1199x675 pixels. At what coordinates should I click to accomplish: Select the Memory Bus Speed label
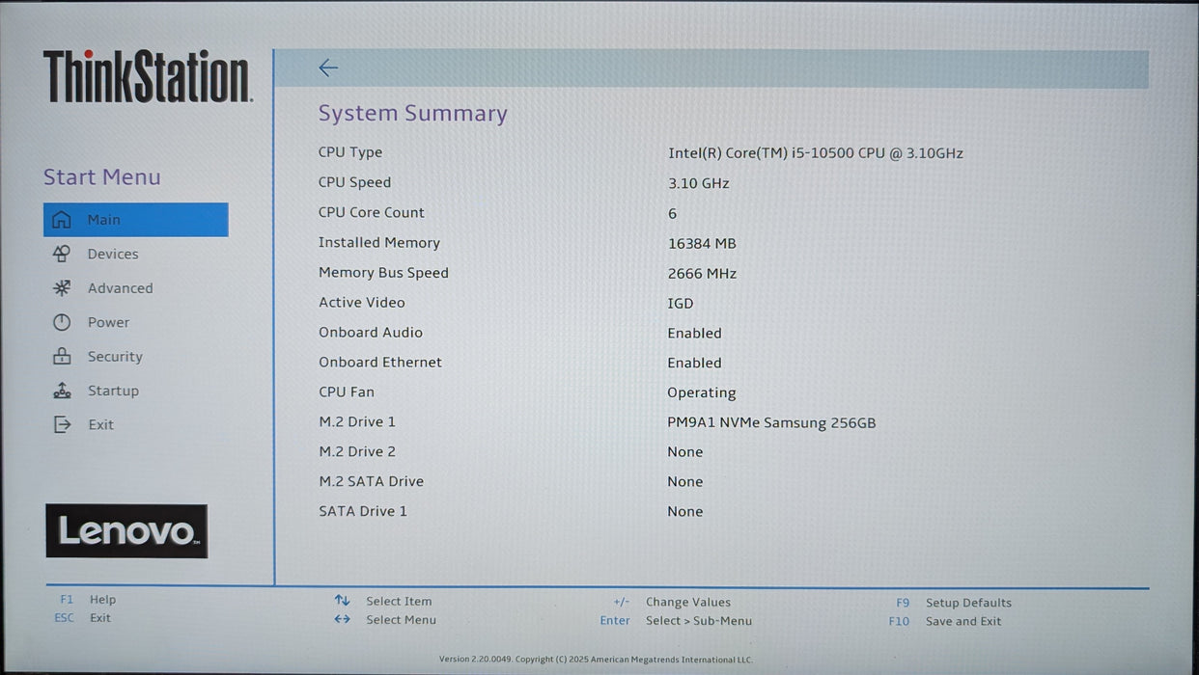(384, 273)
